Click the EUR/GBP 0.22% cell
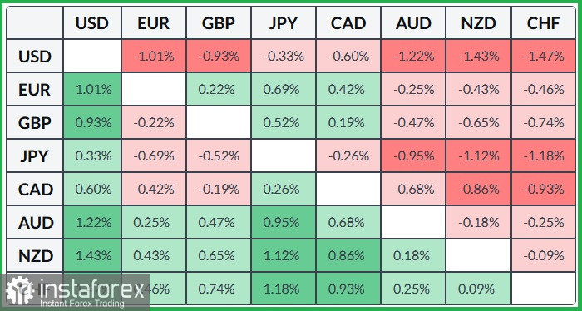Screen dimensions: 582x311 219,90
